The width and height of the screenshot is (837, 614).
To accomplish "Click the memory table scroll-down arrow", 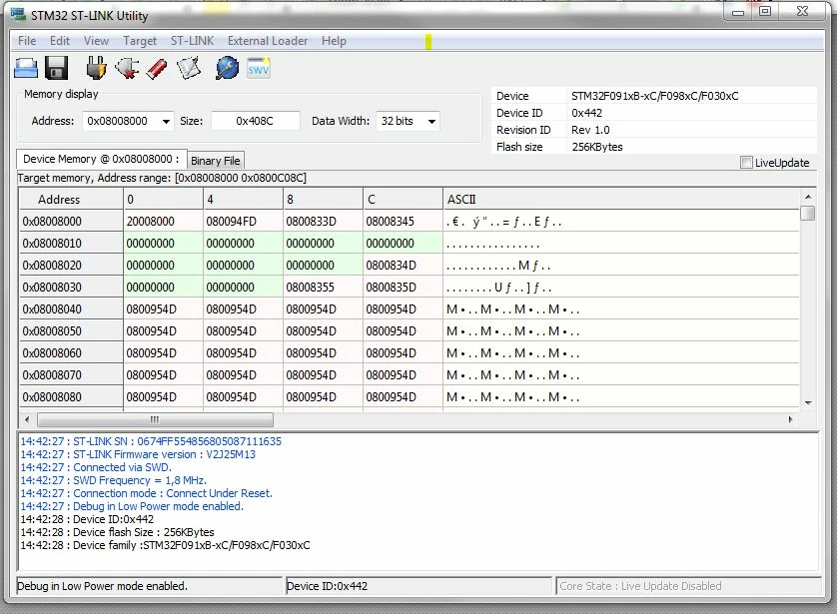I will click(808, 402).
